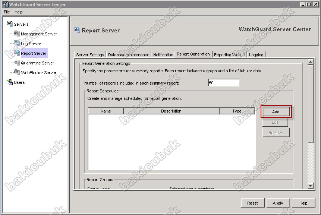
Task: Maximize the WatchGuard Server Center window
Action: click(x=309, y=4)
